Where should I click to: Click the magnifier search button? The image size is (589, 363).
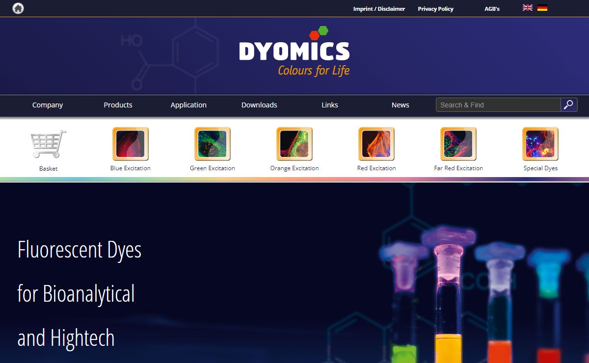click(569, 104)
